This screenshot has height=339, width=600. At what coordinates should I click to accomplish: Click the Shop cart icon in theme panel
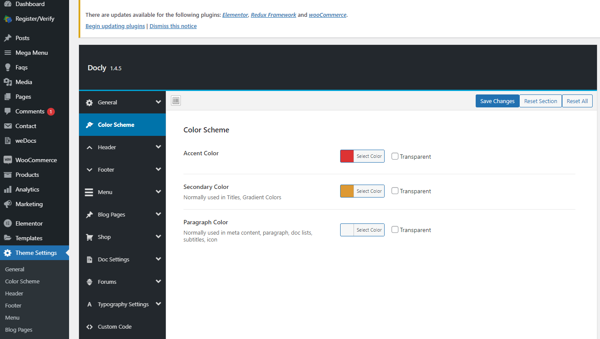pos(89,237)
